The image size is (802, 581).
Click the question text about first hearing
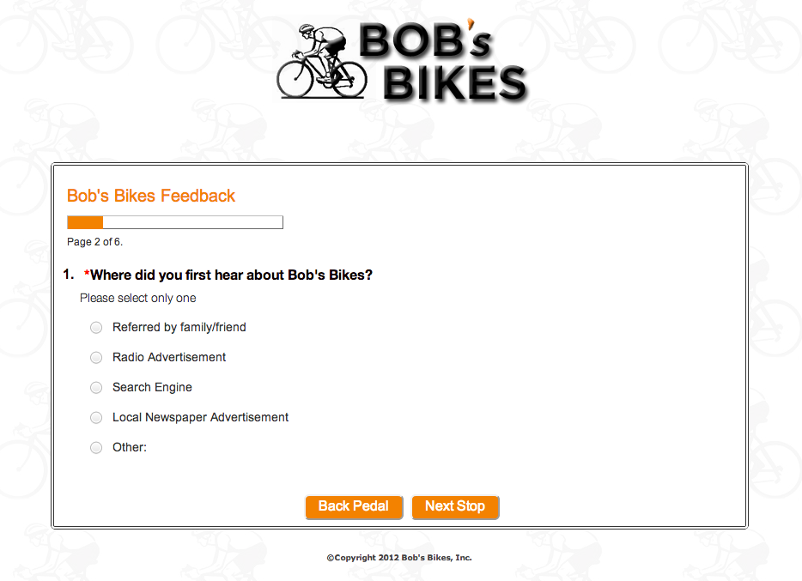(x=228, y=275)
